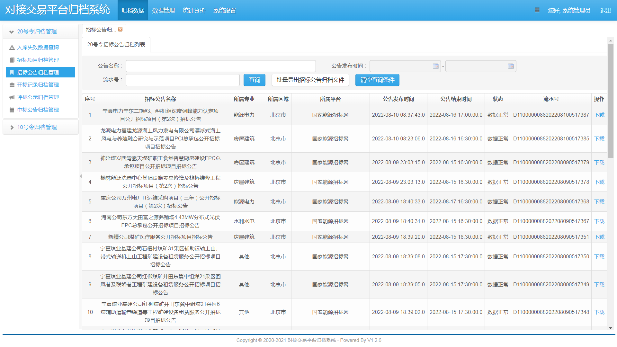
Task: Collapse the left sidebar with splitter arrow
Action: (x=81, y=176)
